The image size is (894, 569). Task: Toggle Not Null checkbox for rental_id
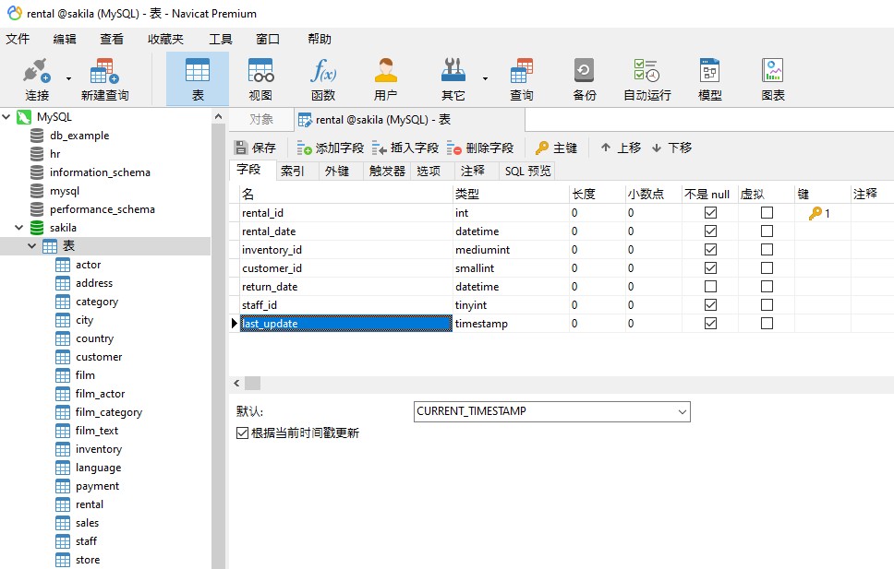point(710,213)
